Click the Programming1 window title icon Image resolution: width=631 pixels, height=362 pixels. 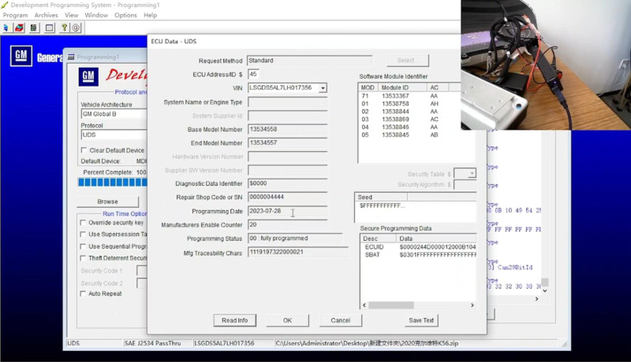tap(71, 57)
